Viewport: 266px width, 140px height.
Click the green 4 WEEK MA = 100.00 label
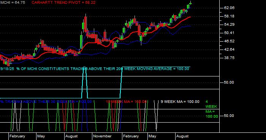pyautogui.click(x=212, y=109)
